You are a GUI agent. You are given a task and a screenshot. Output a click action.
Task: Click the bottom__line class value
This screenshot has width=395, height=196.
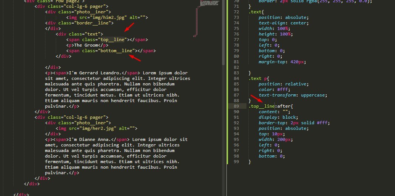116,51
